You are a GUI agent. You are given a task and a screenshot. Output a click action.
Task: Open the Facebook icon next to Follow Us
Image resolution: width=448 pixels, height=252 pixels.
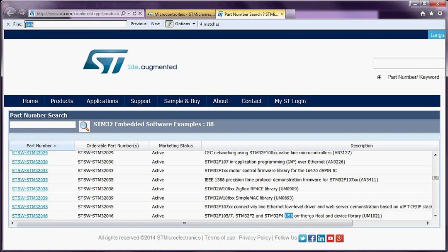[312, 238]
